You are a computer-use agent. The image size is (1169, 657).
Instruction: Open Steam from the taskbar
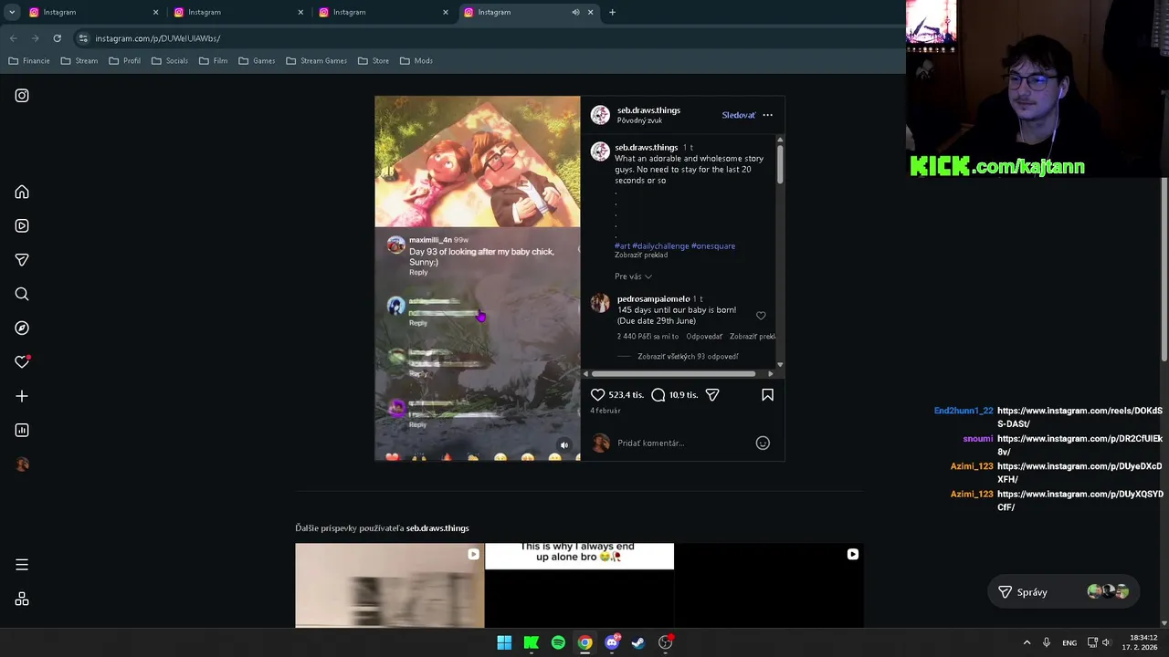638,643
